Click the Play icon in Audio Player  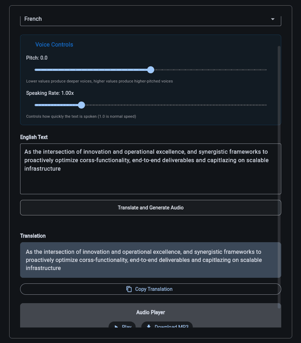116,326
